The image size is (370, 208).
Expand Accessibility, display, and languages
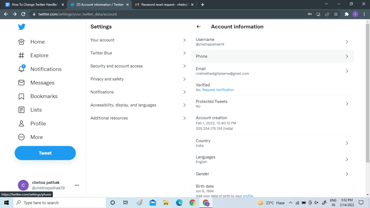pyautogui.click(x=138, y=105)
